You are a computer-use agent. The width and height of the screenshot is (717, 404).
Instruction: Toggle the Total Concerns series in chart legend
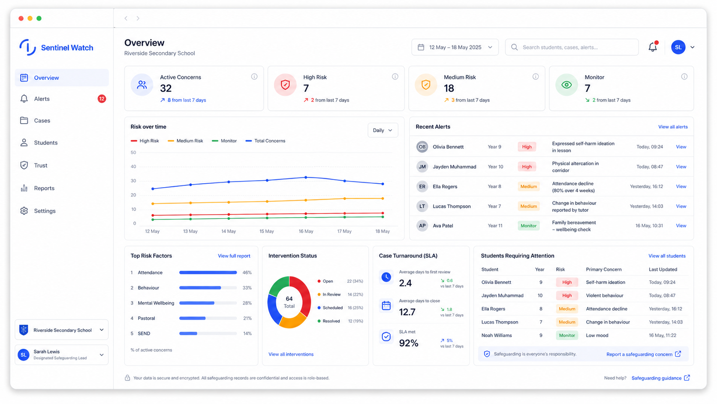(265, 141)
